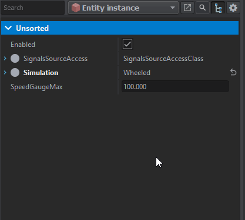The height and width of the screenshot is (220, 245).
Task: Open entity in external window icon
Action: [187, 8]
